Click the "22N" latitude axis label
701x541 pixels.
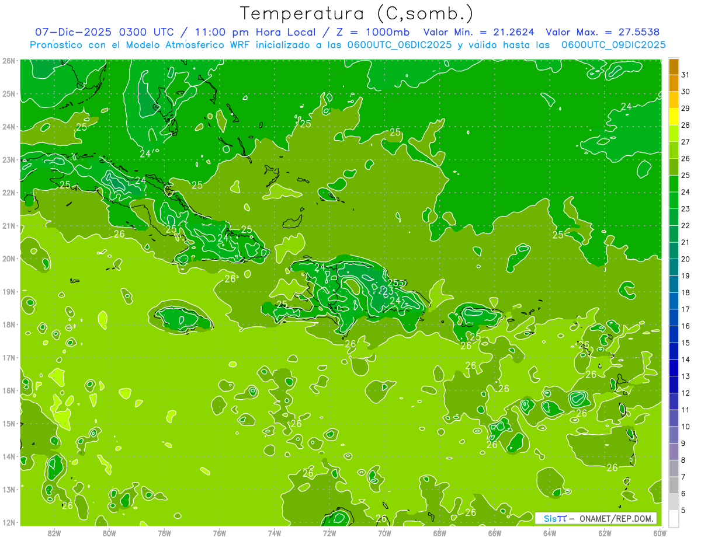9,193
